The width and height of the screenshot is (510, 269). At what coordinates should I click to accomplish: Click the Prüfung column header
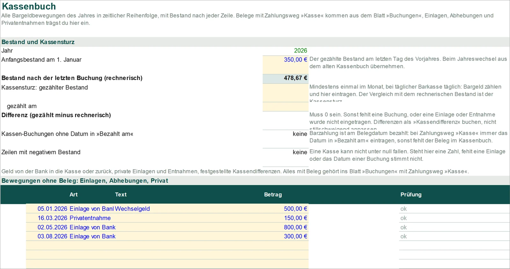coord(411,195)
